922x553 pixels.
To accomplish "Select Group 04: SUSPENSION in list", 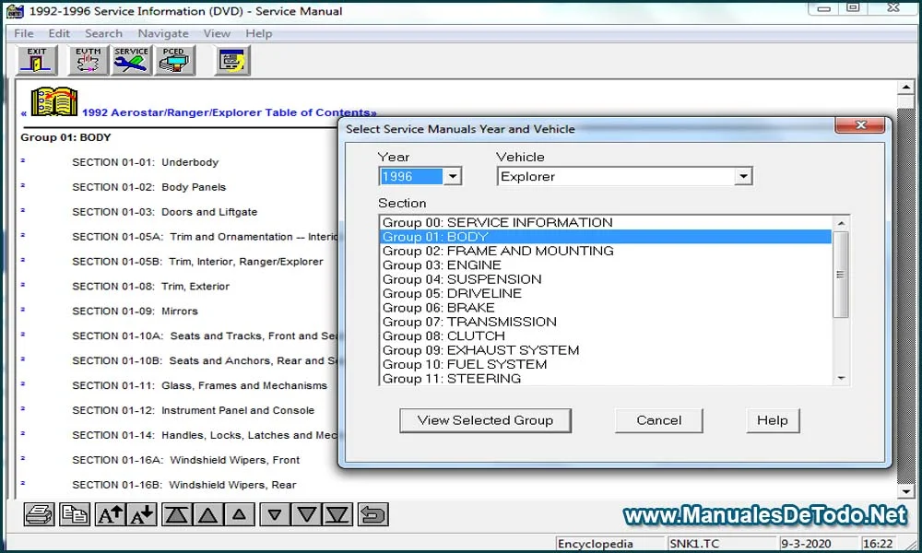I will 606,279.
